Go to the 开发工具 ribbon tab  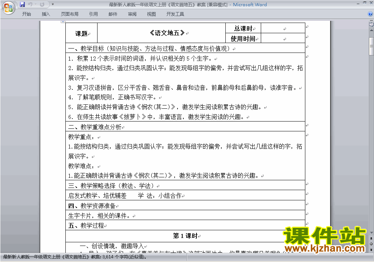tap(175, 14)
